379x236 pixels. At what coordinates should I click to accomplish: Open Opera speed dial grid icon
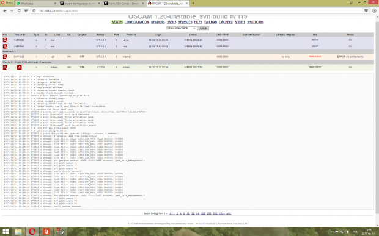[26, 10]
